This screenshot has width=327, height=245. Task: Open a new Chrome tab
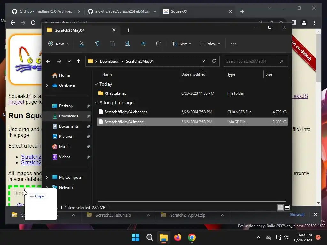(242, 11)
